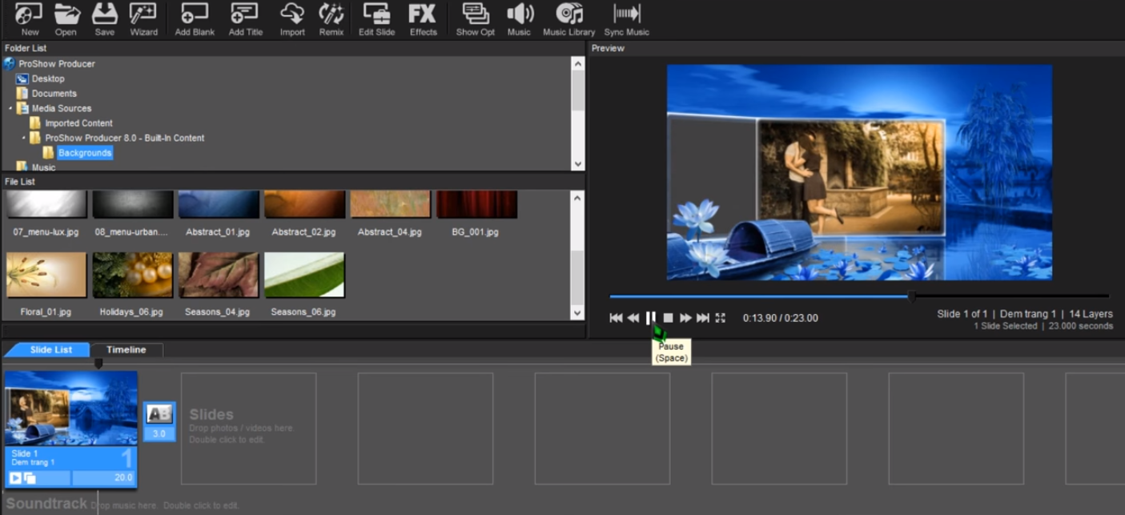
Task: Open the Music Library
Action: (x=569, y=16)
